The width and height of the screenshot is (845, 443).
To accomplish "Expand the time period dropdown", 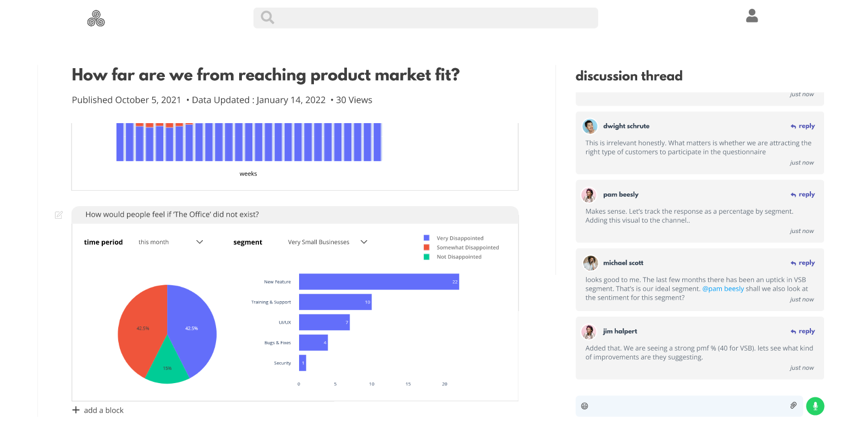I will pos(200,242).
